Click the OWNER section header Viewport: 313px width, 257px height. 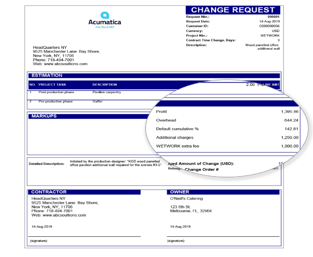[x=223, y=192]
